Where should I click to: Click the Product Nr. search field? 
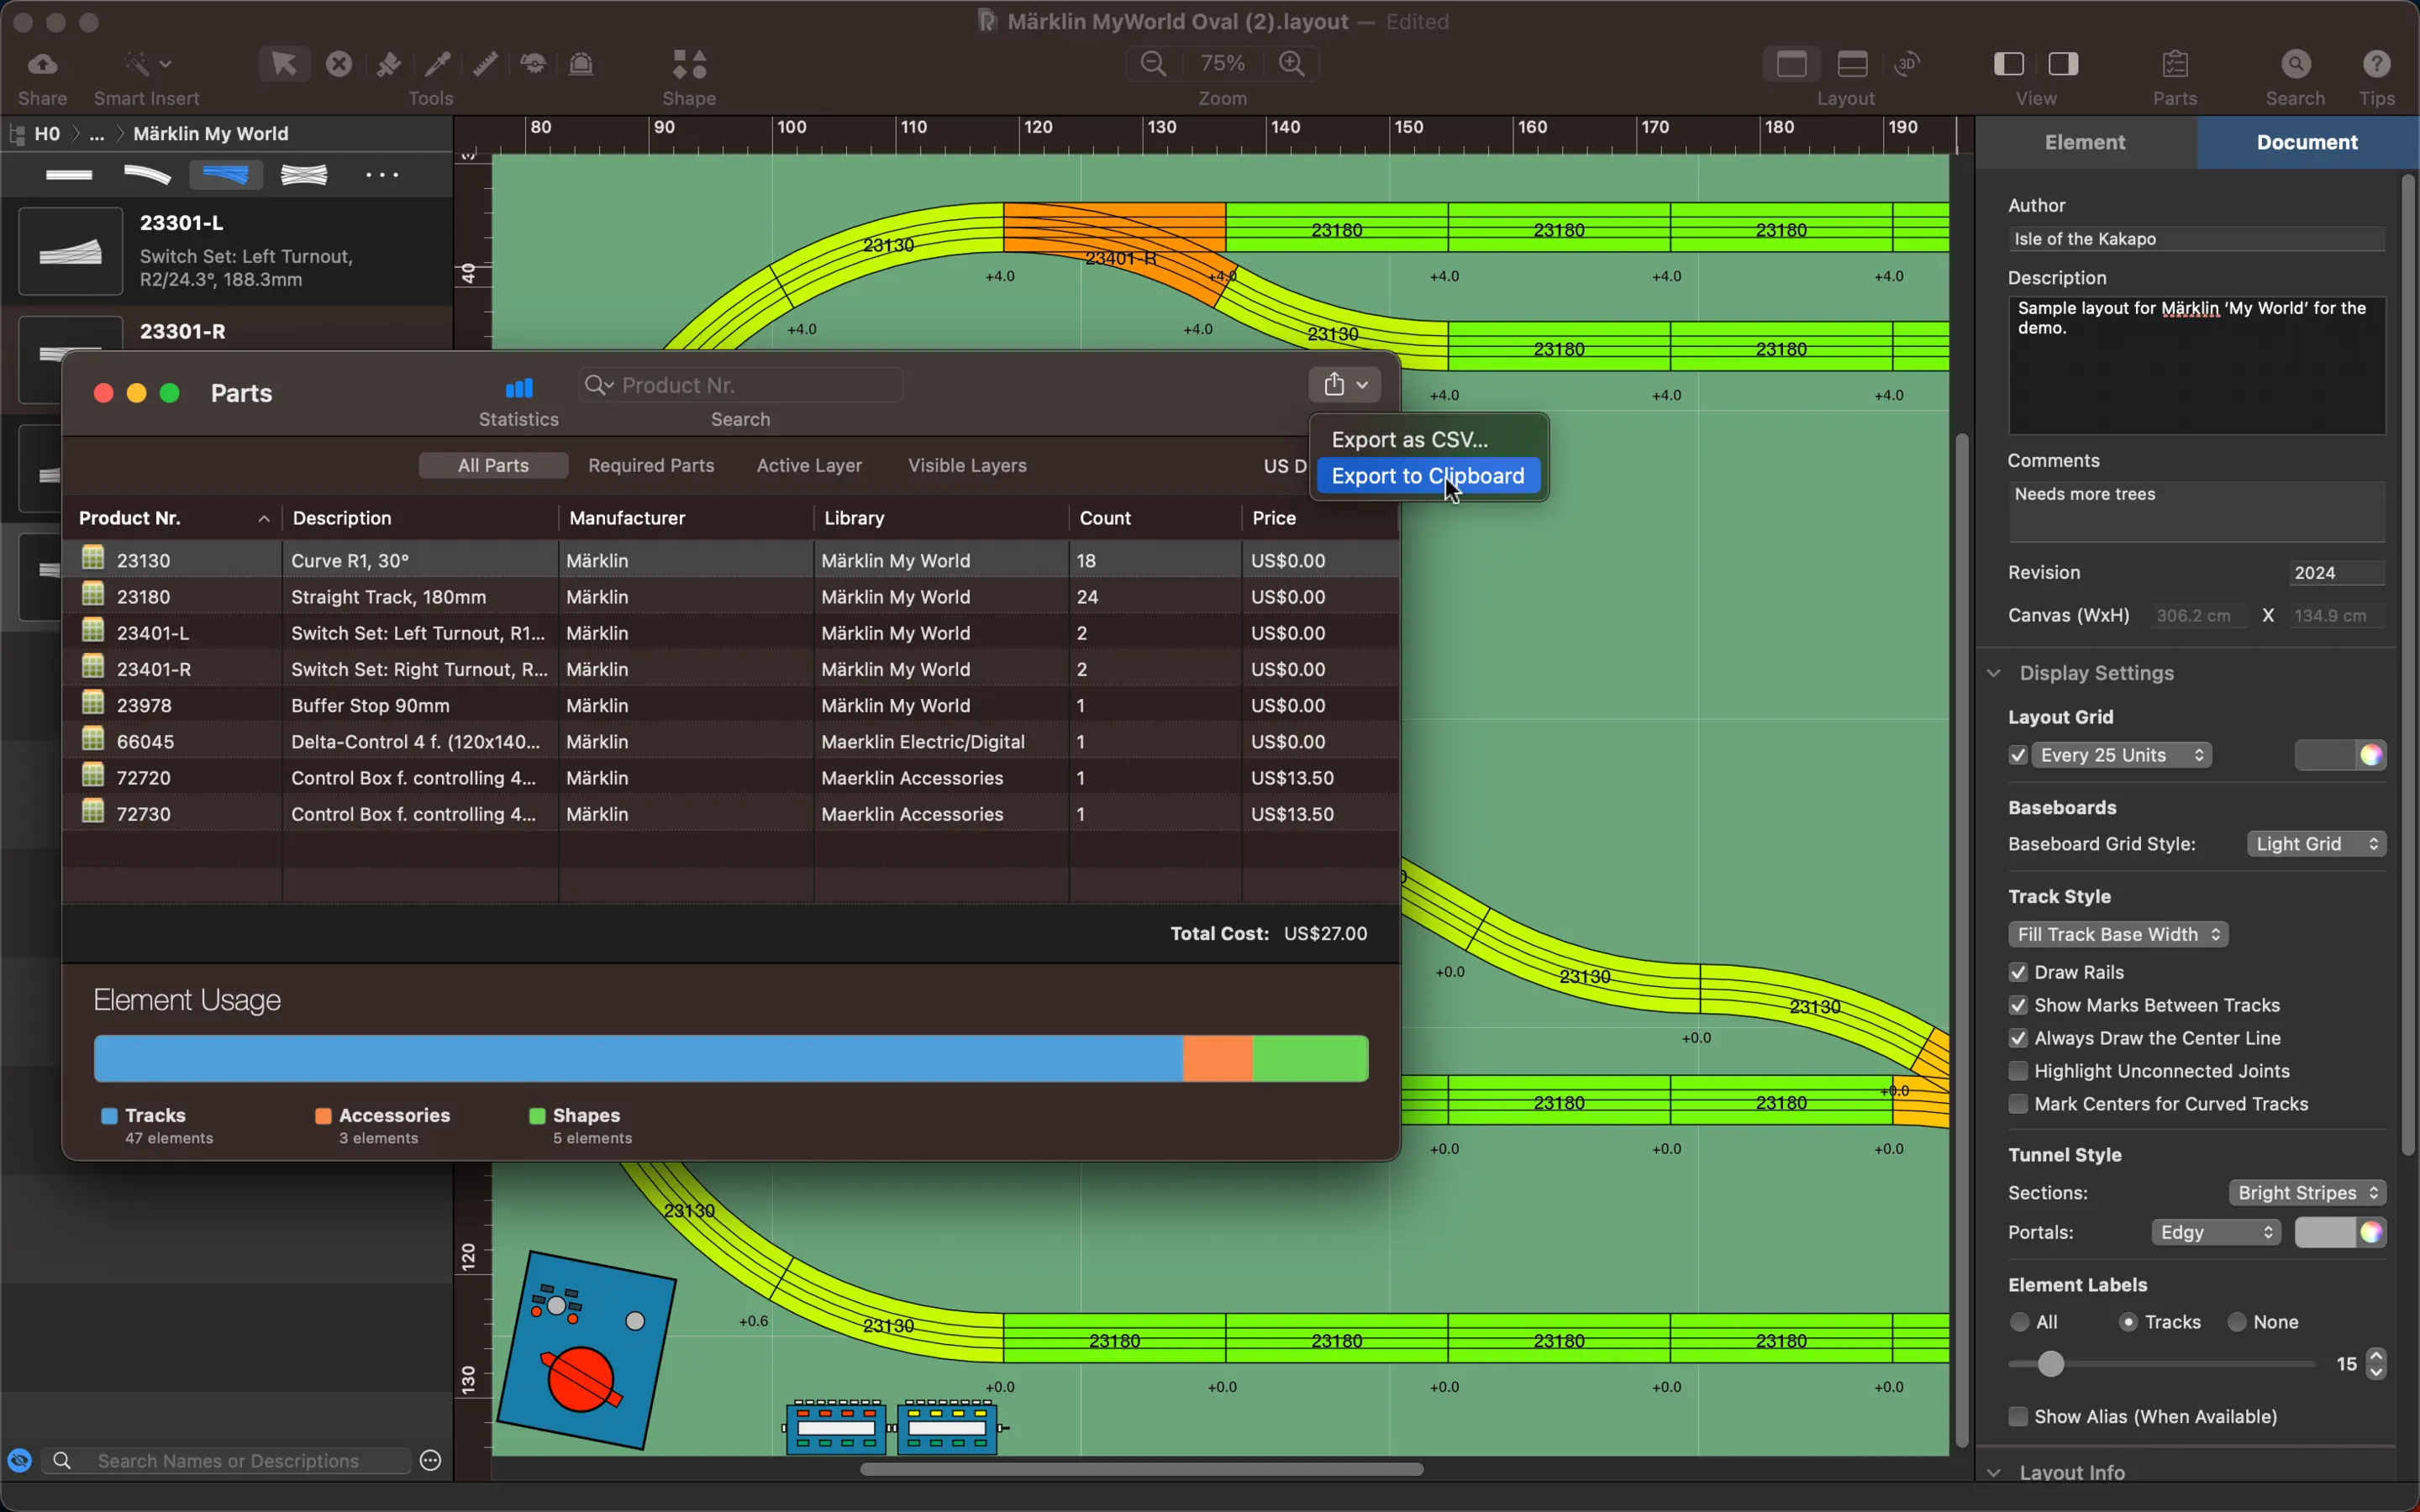tap(756, 385)
